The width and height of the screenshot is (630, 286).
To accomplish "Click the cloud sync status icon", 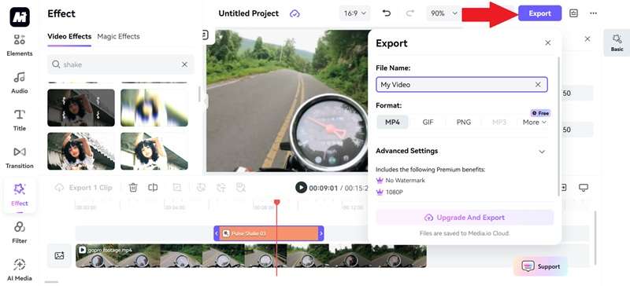I will point(295,13).
